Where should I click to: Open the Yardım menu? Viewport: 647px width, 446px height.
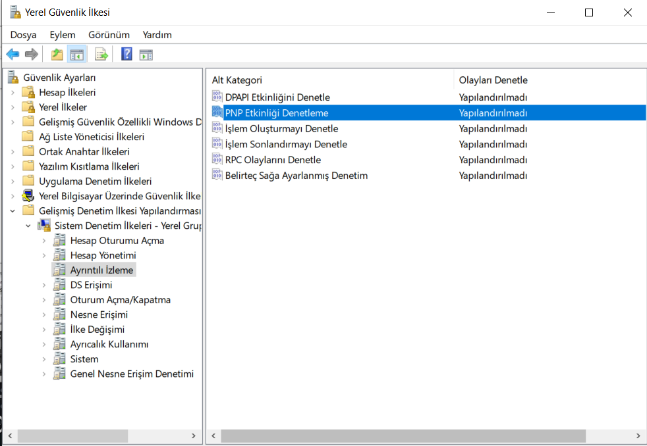coord(157,35)
